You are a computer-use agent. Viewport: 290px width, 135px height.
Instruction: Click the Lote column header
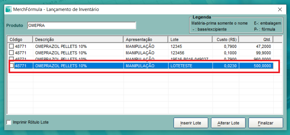[x=190, y=40]
